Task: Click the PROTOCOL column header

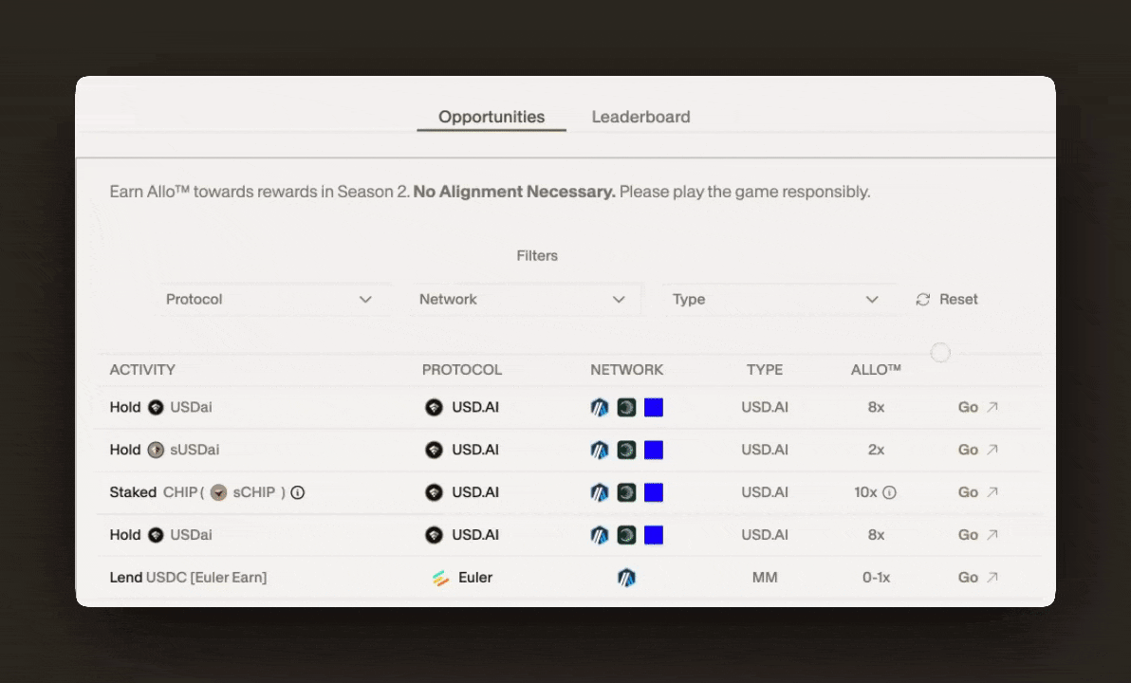Action: pyautogui.click(x=462, y=370)
